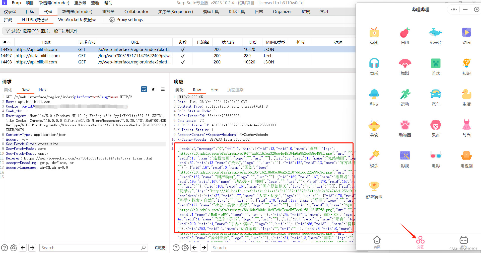Open the 帮助 menu
481x253 pixels.
[x=108, y=3]
